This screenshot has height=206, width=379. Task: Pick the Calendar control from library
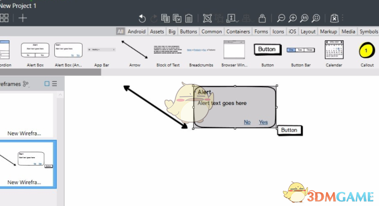coord(334,54)
